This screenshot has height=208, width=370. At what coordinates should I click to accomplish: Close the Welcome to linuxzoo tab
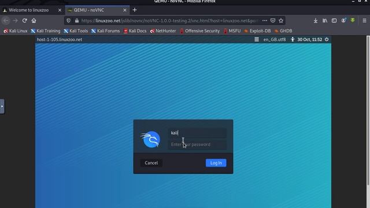[60, 10]
